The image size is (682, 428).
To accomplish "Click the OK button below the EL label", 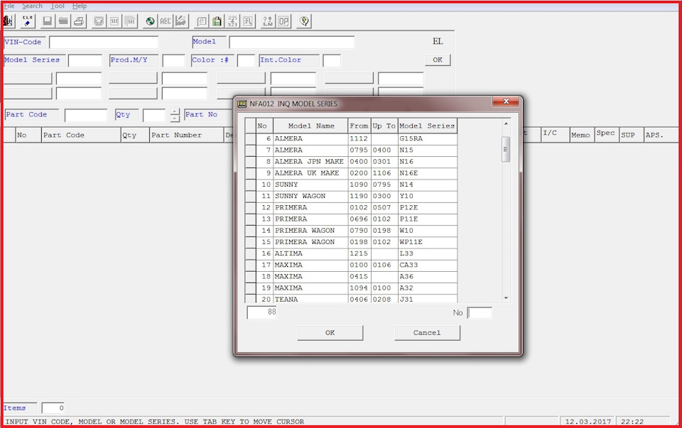I will [x=438, y=60].
